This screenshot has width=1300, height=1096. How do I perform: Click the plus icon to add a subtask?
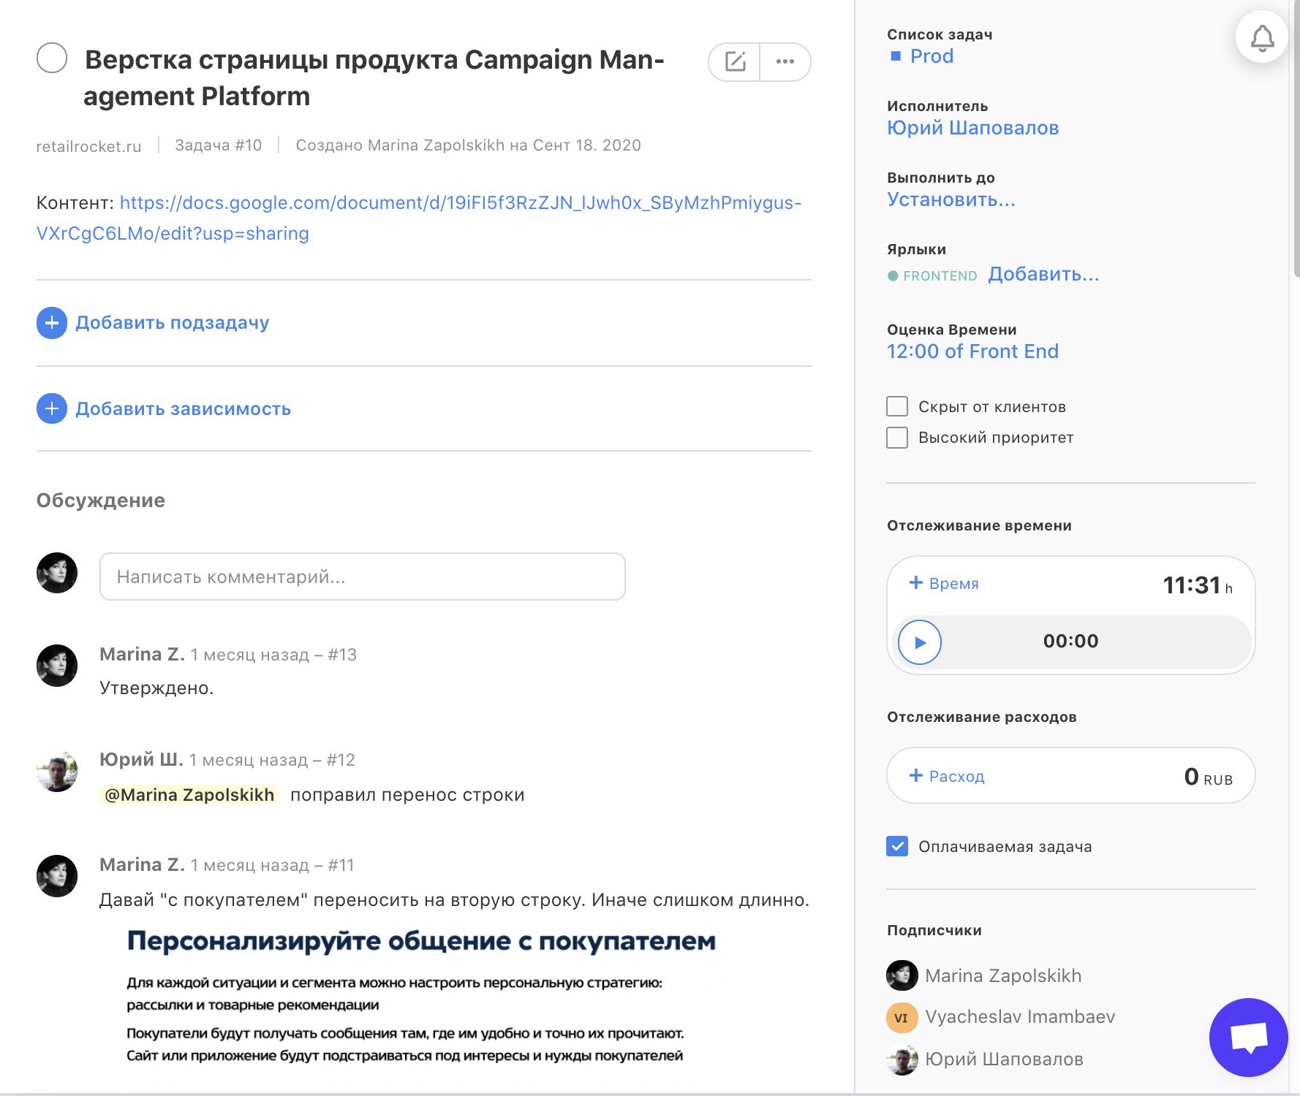coord(50,322)
